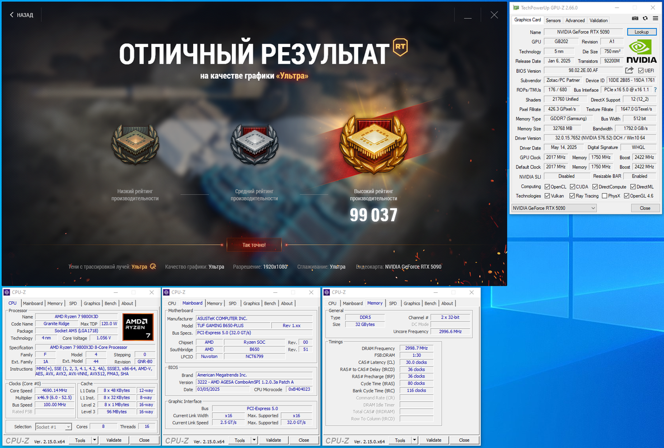Screen dimensions: 664x448
Task: Click AMD Ryzen 7 logo in CPU-Z
Action: tap(138, 326)
